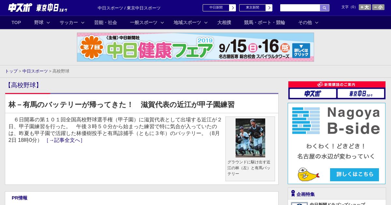Click the 近江 battery photo thumbnail
The height and width of the screenshot is (205, 391).
tap(250, 138)
